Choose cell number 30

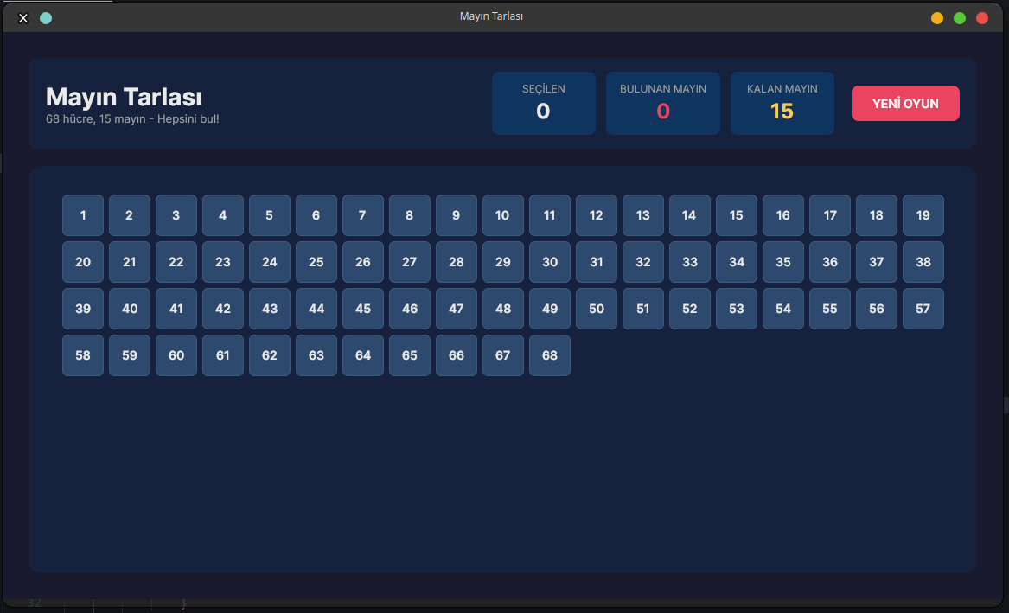point(549,262)
